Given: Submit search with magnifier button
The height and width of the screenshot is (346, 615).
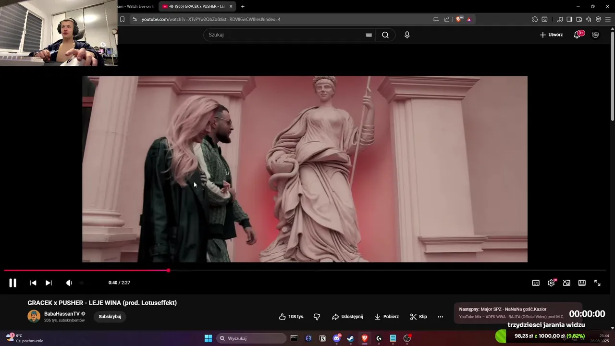Looking at the screenshot, I should click(x=385, y=35).
